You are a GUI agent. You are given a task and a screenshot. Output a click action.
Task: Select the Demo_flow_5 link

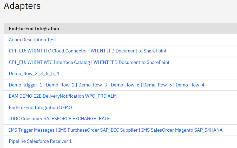click(x=157, y=85)
